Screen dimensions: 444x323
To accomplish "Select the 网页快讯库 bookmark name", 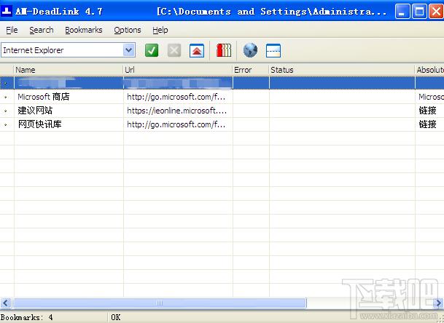I will tap(39, 124).
